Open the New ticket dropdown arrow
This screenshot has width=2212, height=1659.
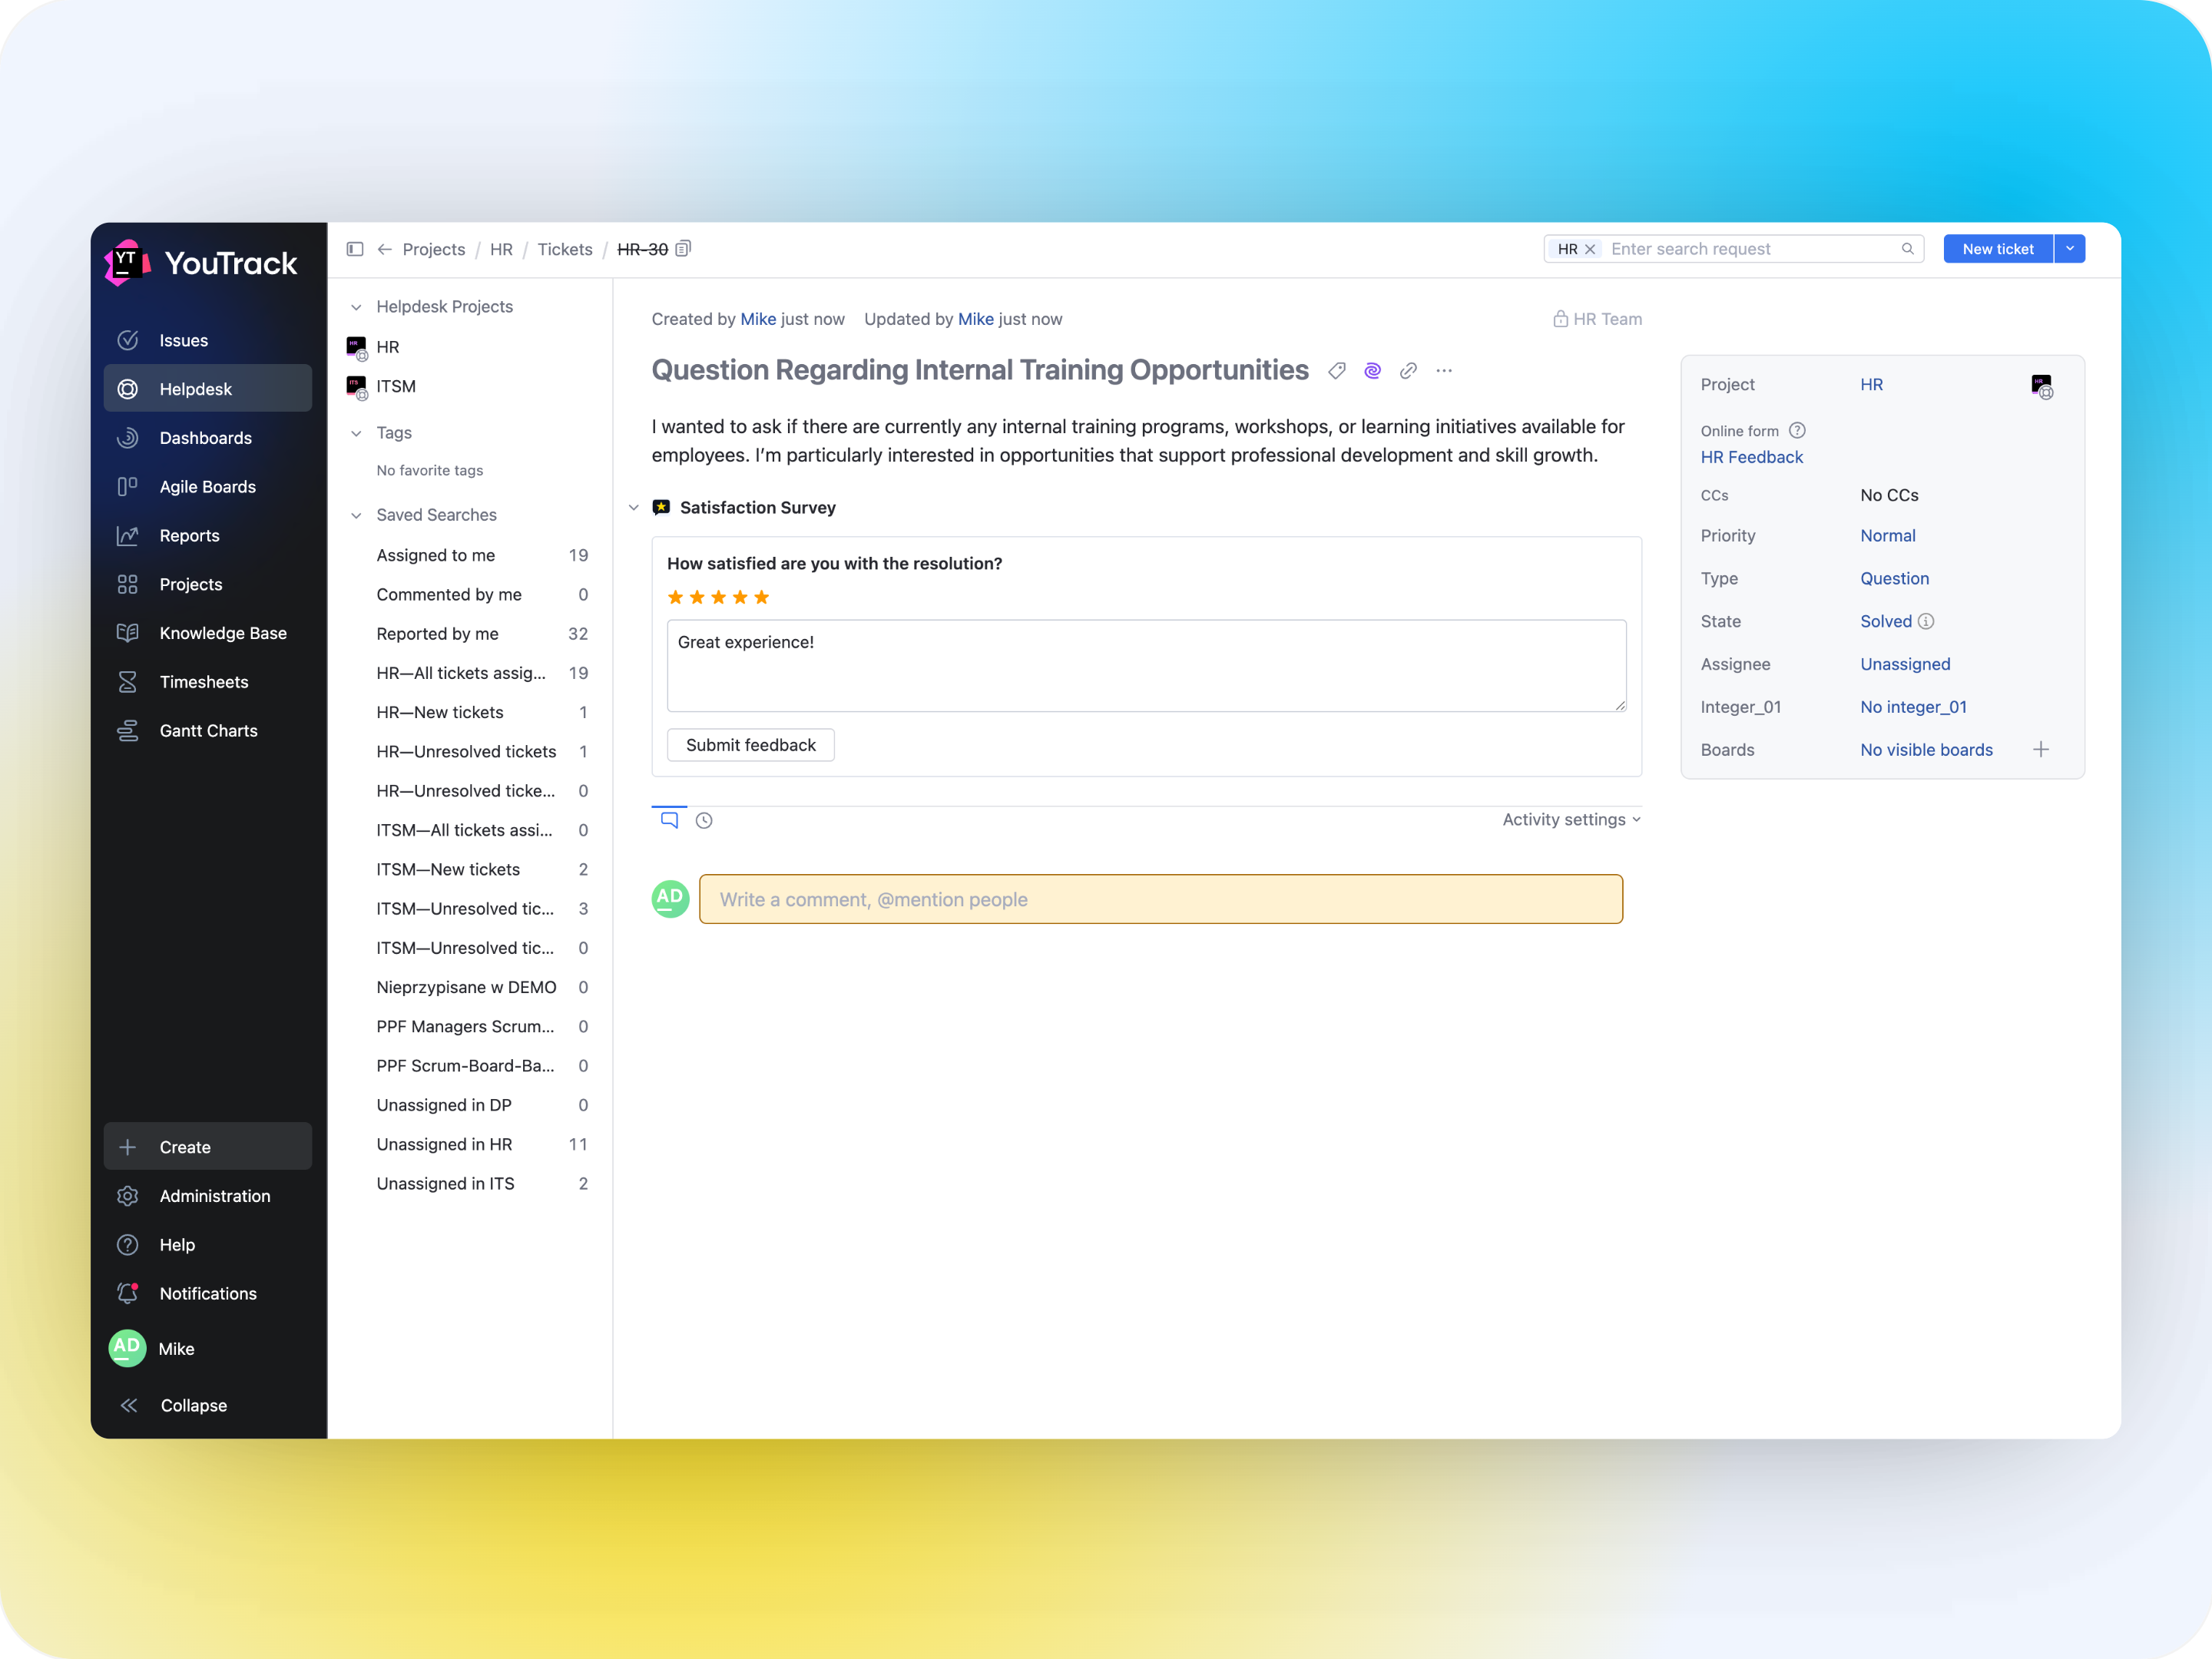pos(2070,249)
